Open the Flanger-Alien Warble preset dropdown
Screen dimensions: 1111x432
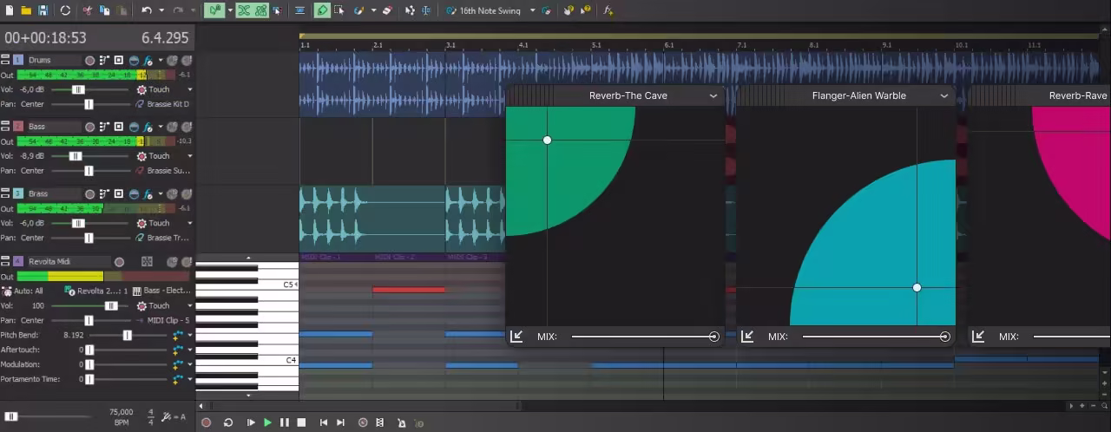[x=944, y=95]
